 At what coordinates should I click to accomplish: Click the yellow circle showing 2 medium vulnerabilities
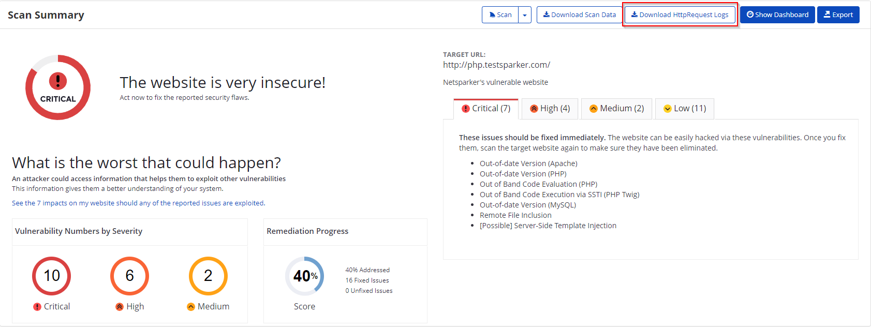coord(208,276)
